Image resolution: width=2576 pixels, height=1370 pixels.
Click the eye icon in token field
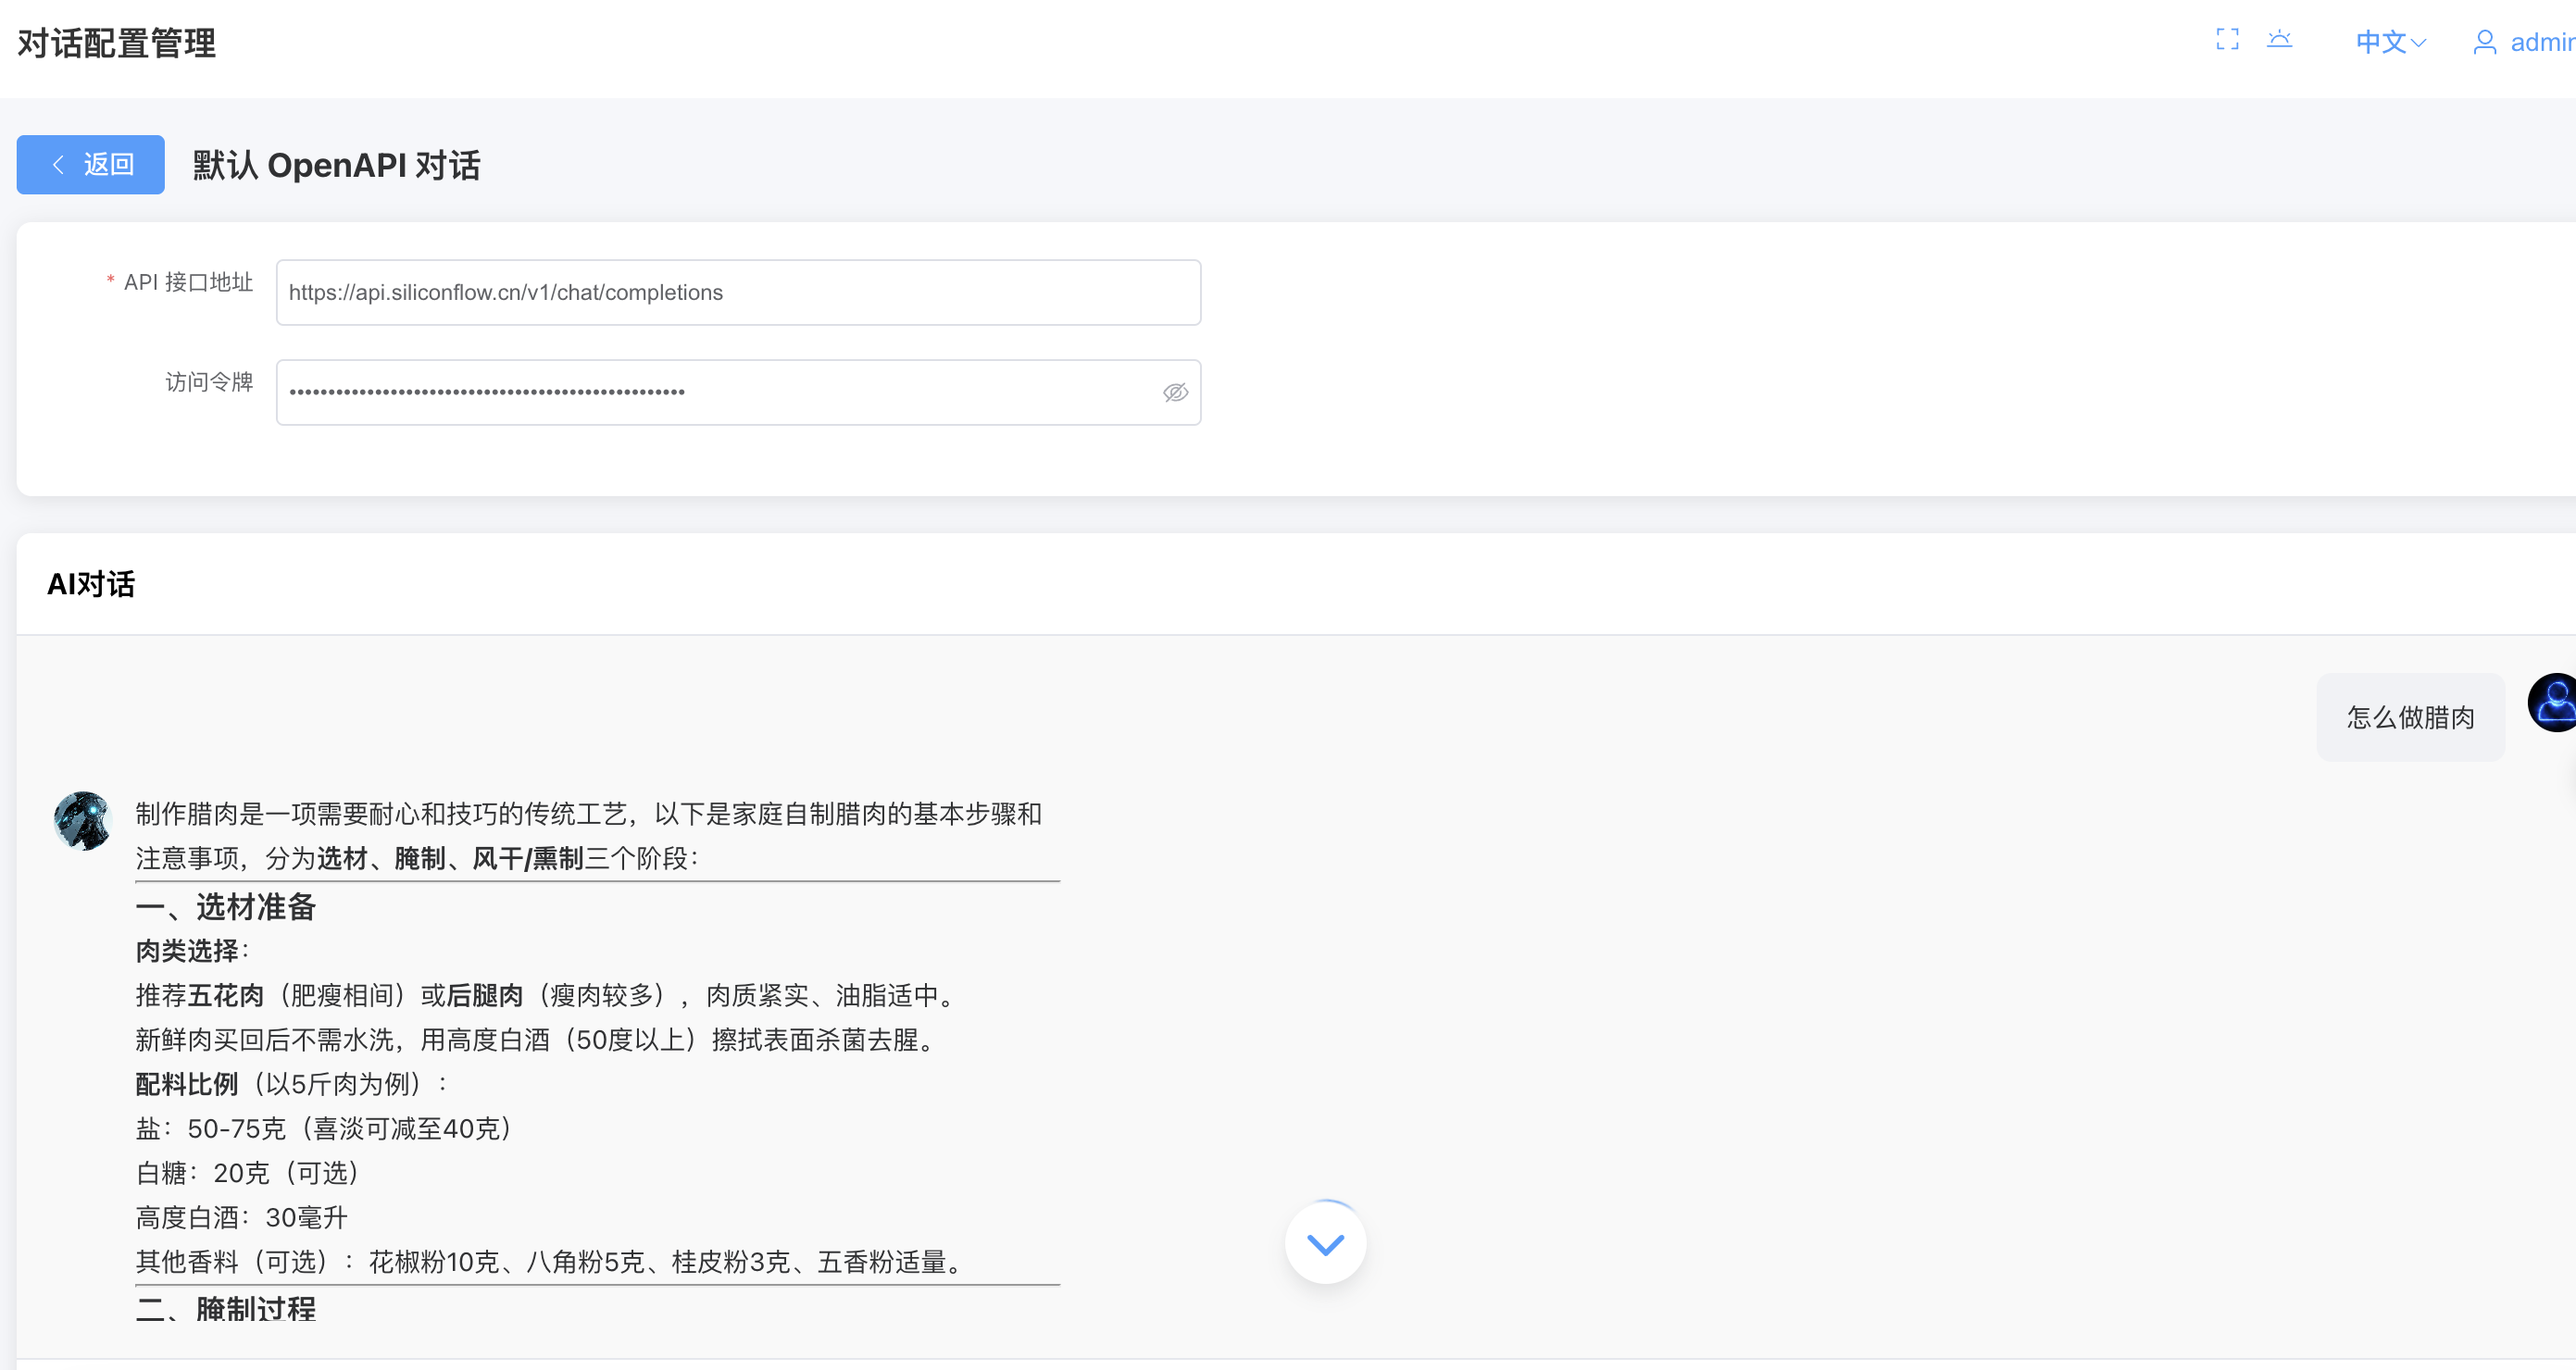(x=1175, y=392)
